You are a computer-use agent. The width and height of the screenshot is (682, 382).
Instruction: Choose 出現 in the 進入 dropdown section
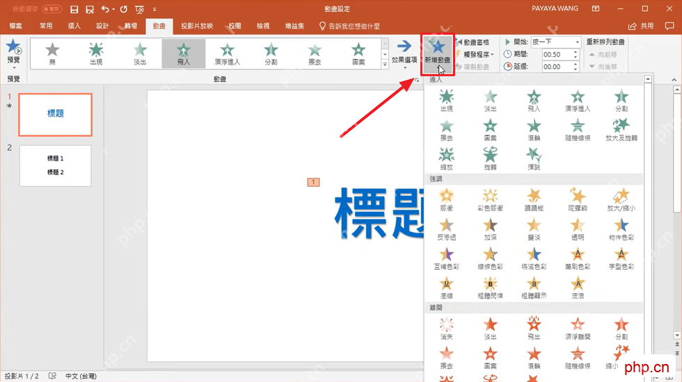click(x=446, y=100)
